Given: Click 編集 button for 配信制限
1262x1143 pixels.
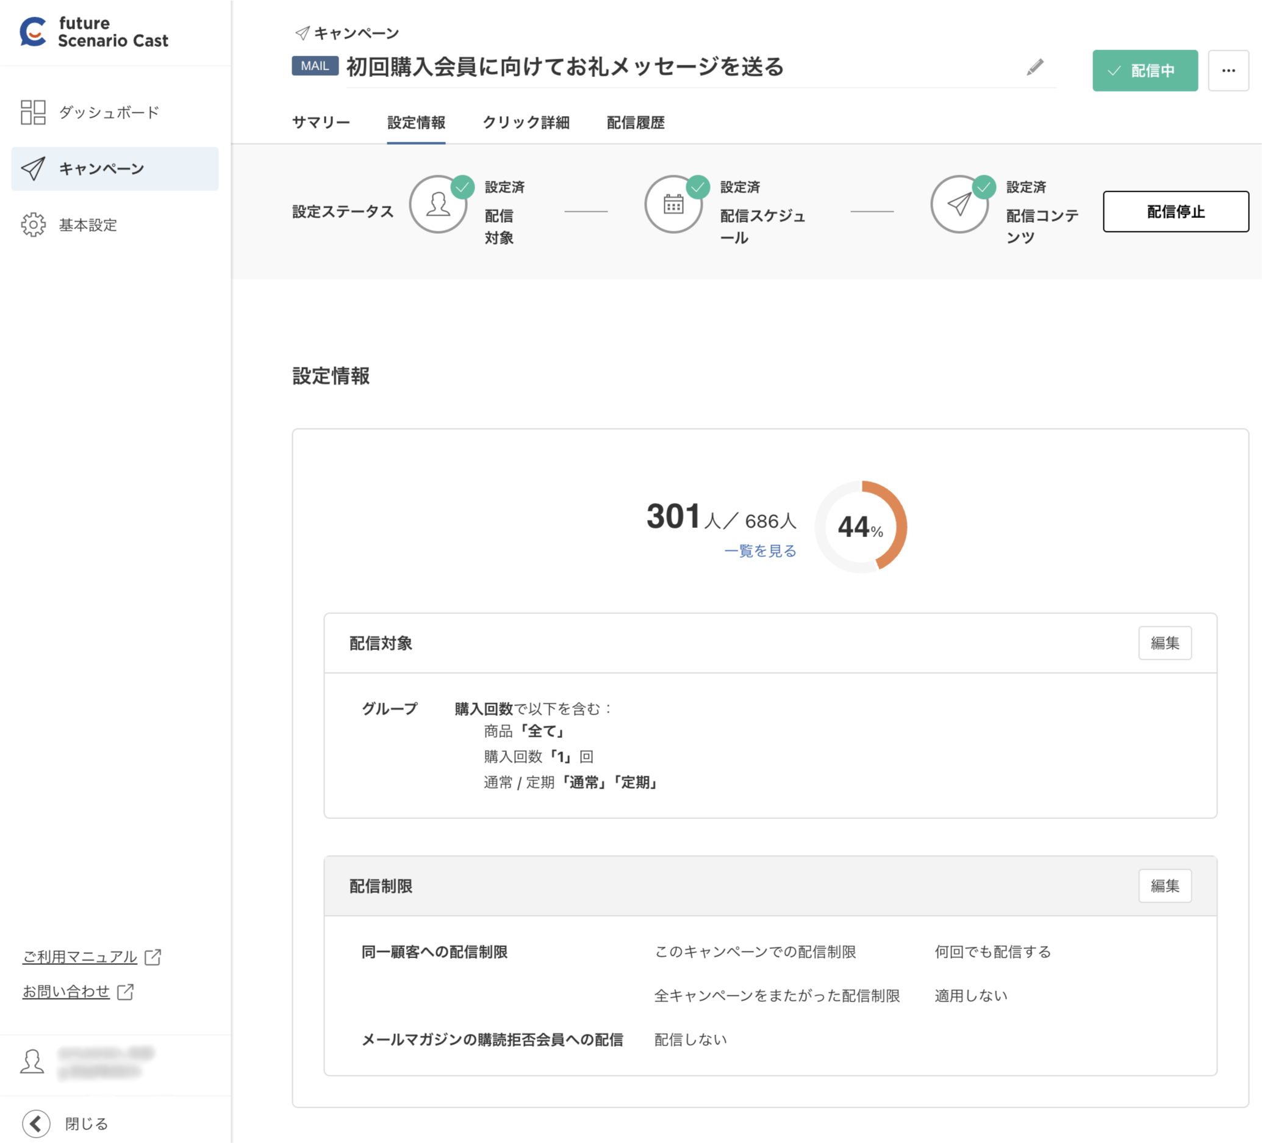Looking at the screenshot, I should [1164, 885].
